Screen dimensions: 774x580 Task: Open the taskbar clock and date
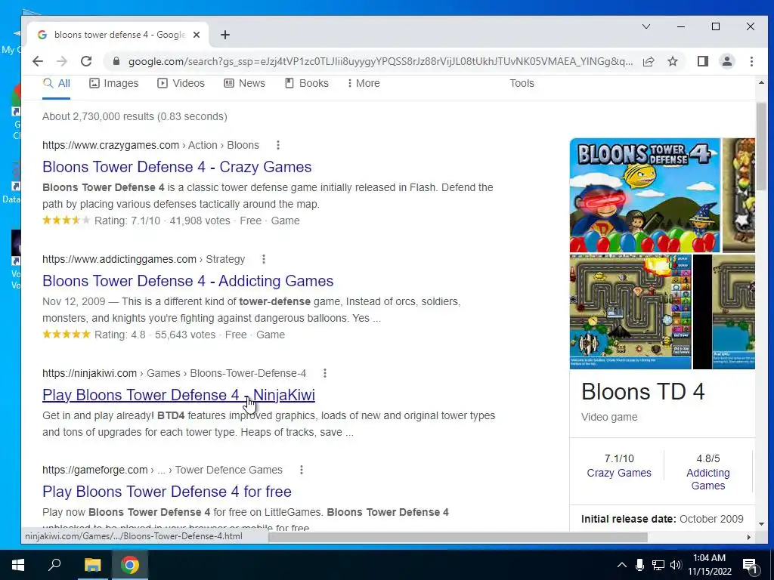[709, 565]
